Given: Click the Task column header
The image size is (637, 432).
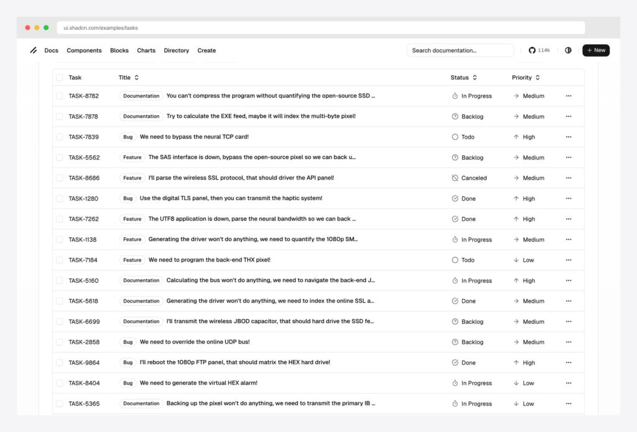Looking at the screenshot, I should click(x=75, y=78).
